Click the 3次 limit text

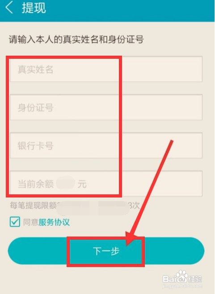click(134, 206)
